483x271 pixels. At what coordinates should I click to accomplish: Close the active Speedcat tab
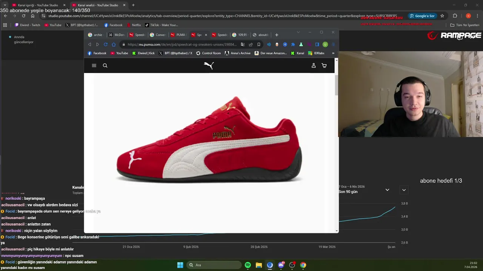(x=206, y=35)
